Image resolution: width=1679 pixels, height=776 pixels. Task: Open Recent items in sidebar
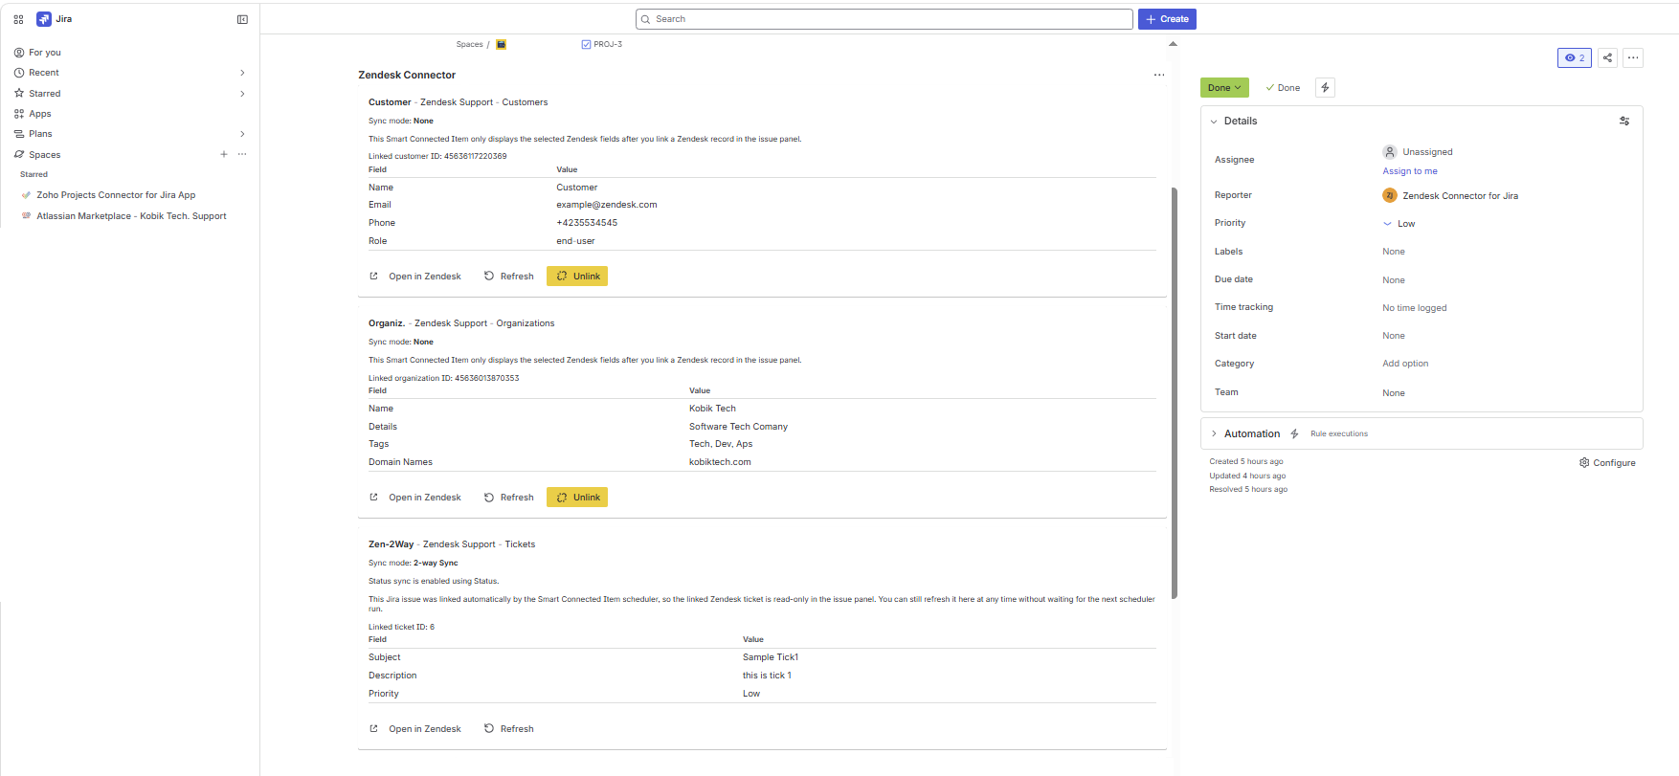44,73
